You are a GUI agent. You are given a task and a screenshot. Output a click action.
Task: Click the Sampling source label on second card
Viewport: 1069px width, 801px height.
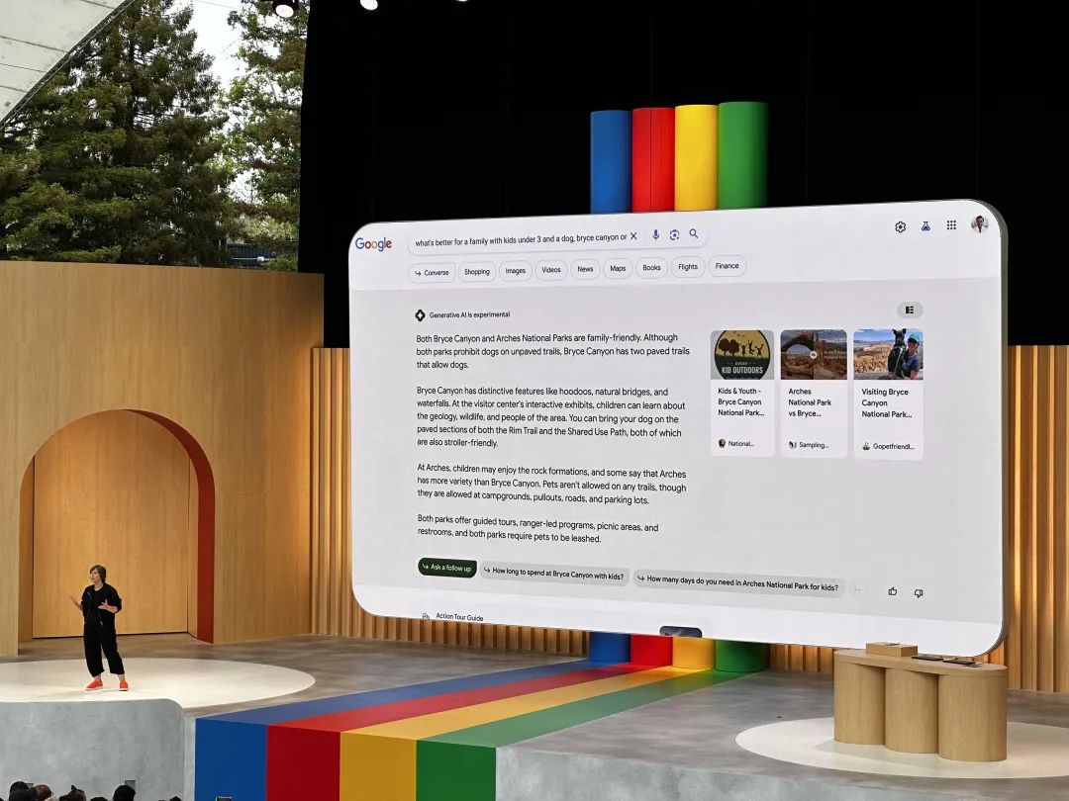(809, 445)
